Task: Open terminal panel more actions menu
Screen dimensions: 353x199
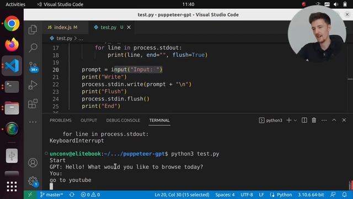Action: click(x=324, y=121)
